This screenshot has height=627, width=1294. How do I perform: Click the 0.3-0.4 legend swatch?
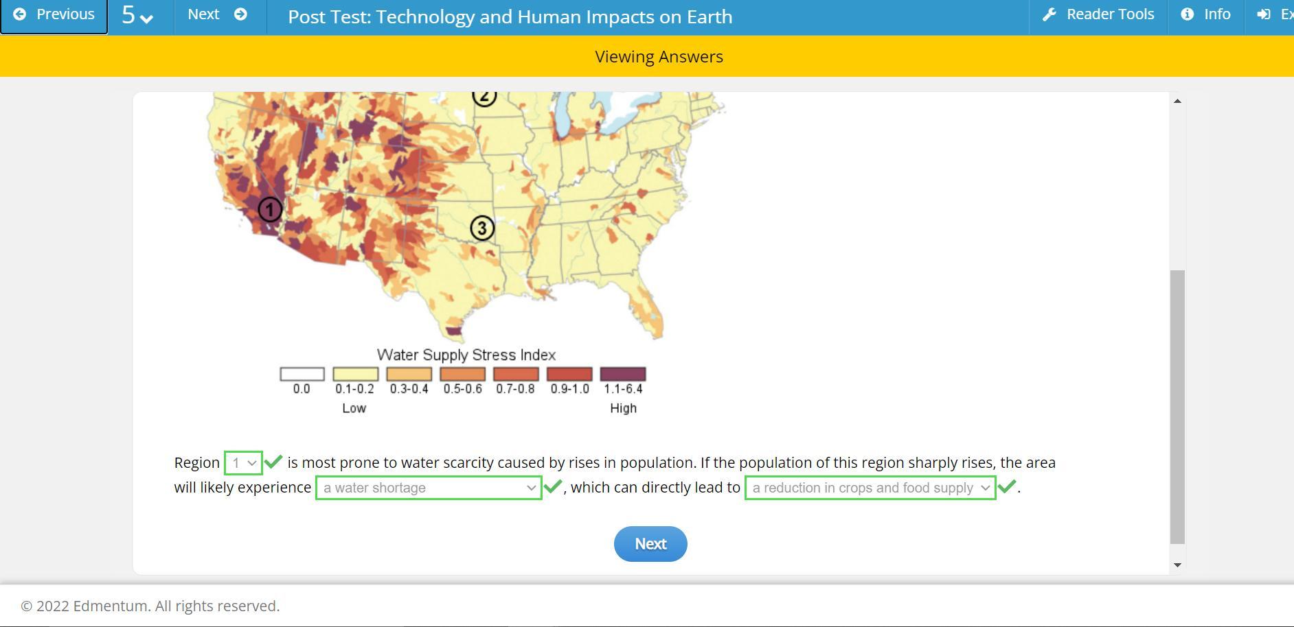[409, 374]
